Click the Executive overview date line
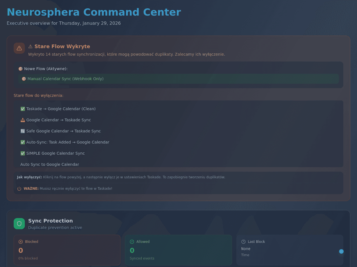 (x=64, y=23)
